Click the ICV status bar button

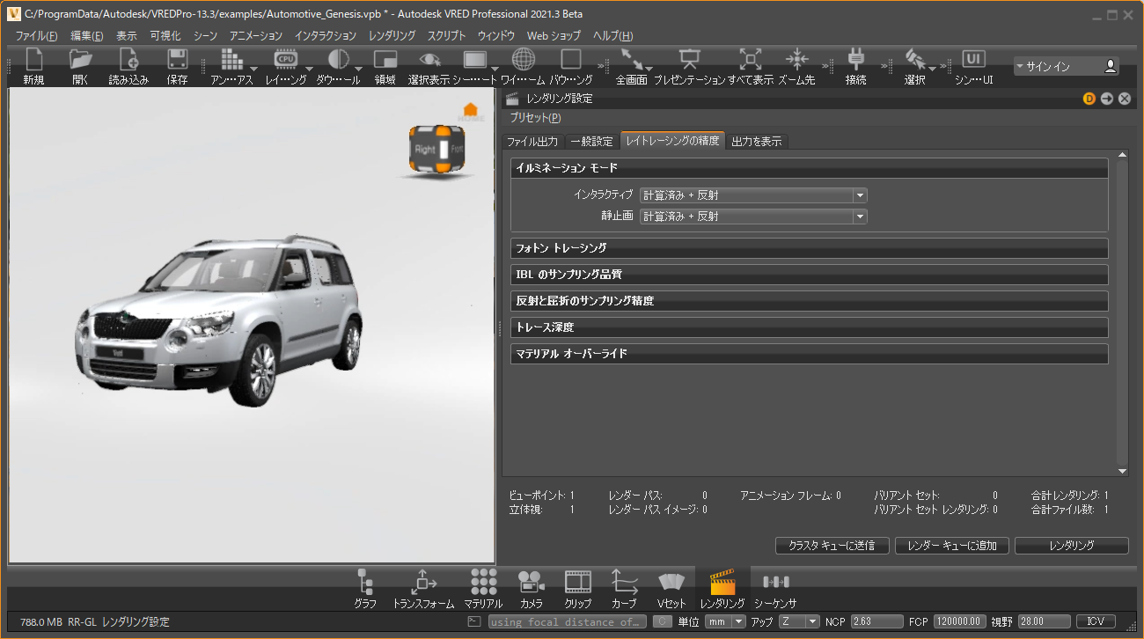[x=1096, y=621]
